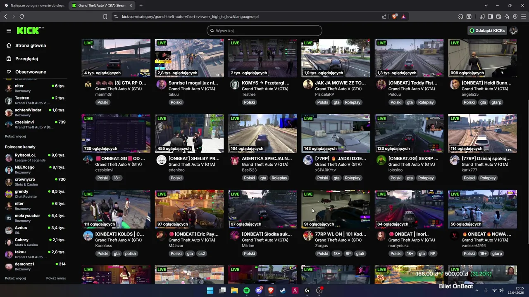This screenshot has height=297, width=529.
Task: Open the Kick hamburger sidebar menu
Action: (x=9, y=31)
